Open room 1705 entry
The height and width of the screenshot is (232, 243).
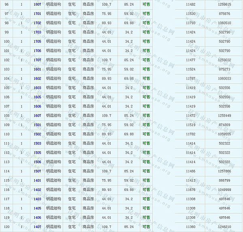coord(37,41)
